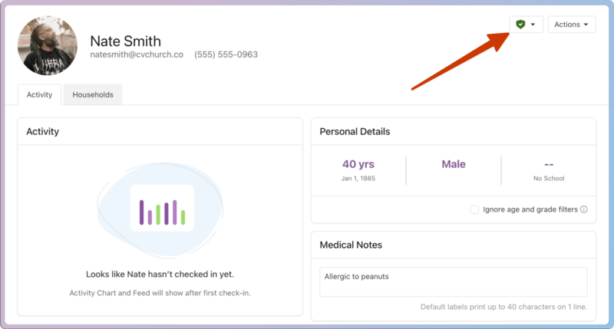This screenshot has height=329, width=614.
Task: Switch to the Households tab
Action: [x=93, y=95]
